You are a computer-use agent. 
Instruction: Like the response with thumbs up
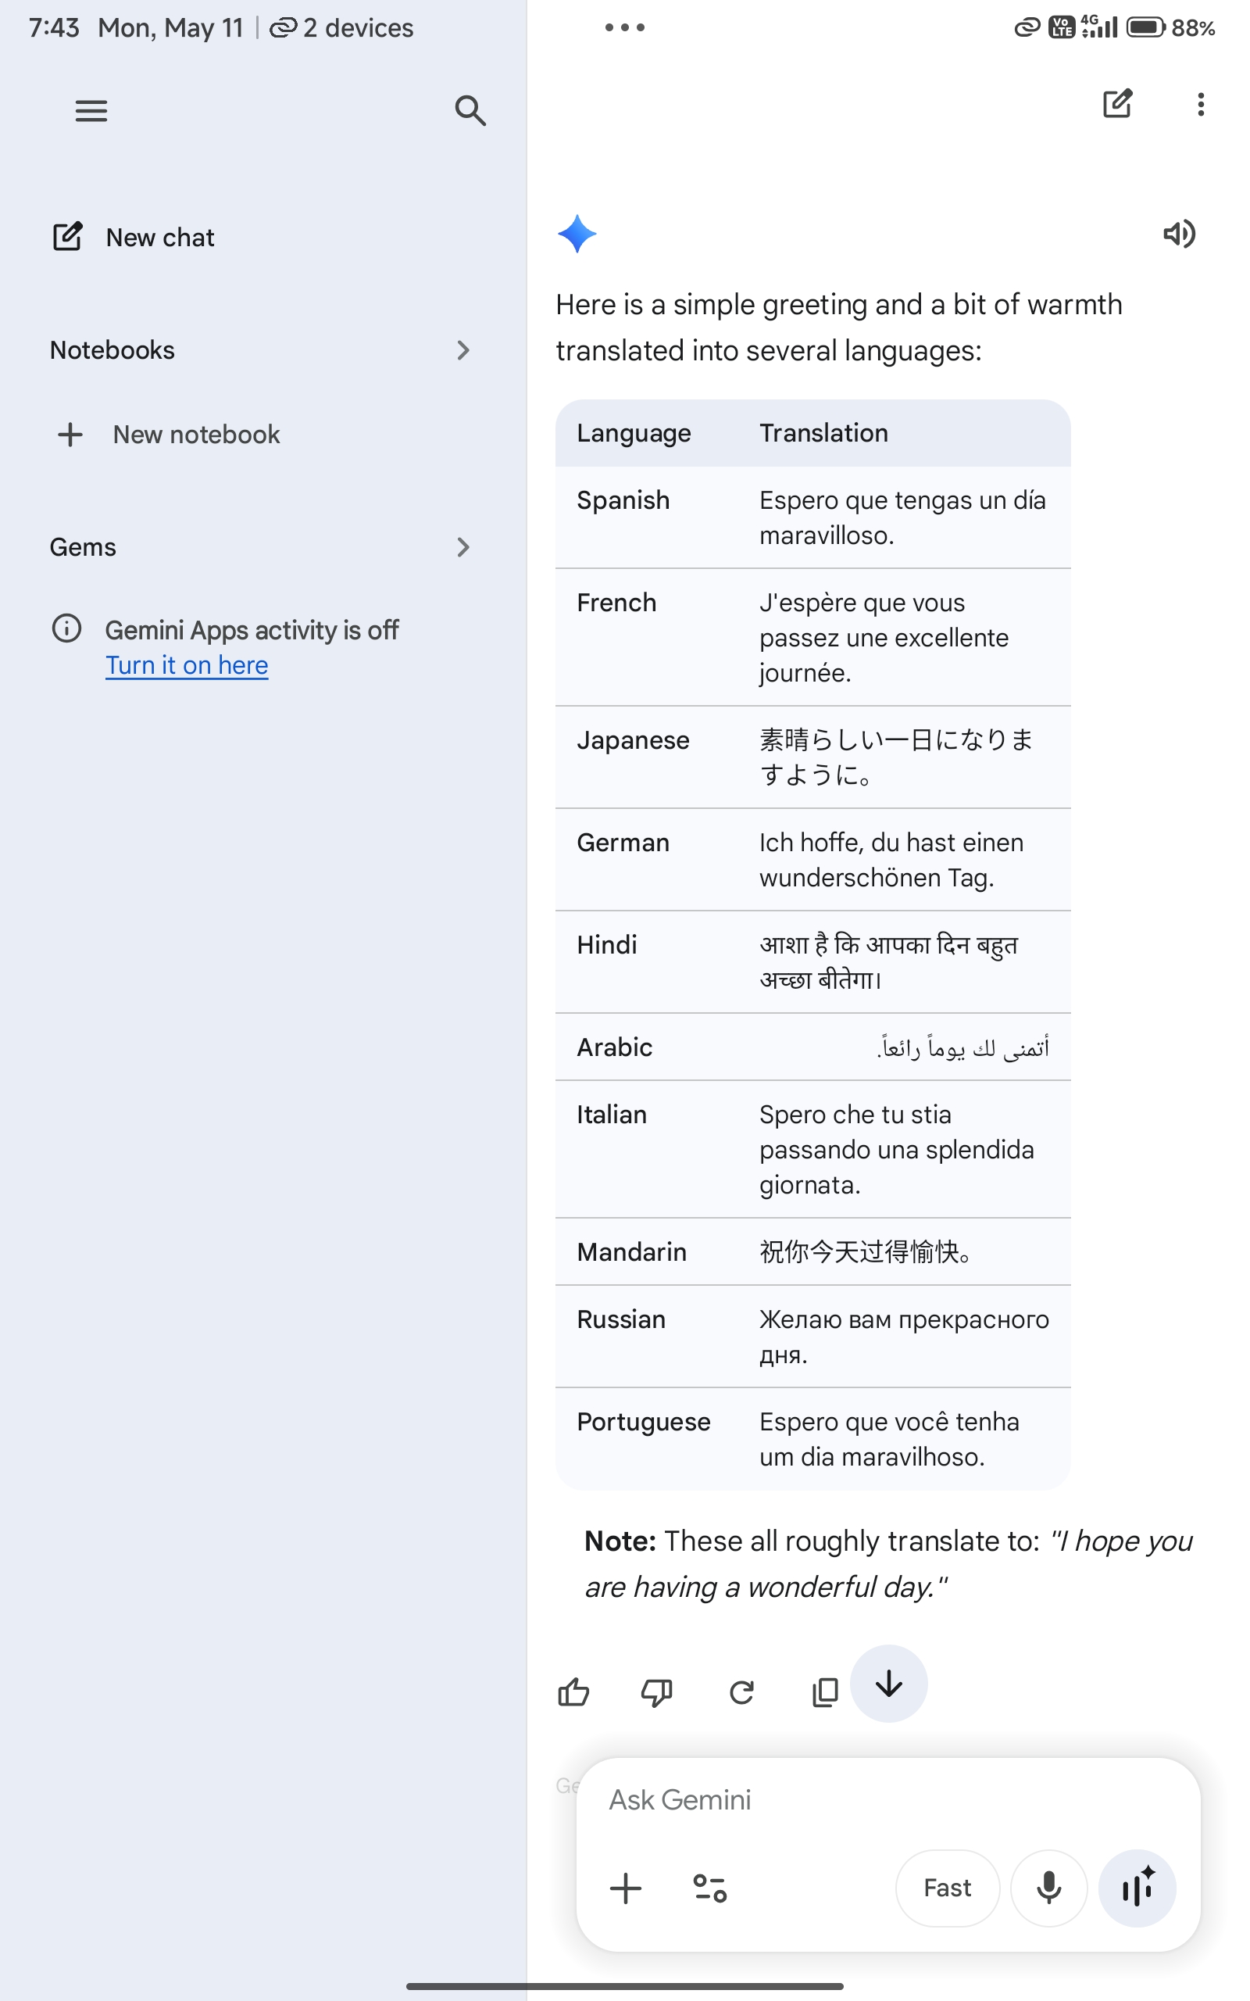point(573,1692)
